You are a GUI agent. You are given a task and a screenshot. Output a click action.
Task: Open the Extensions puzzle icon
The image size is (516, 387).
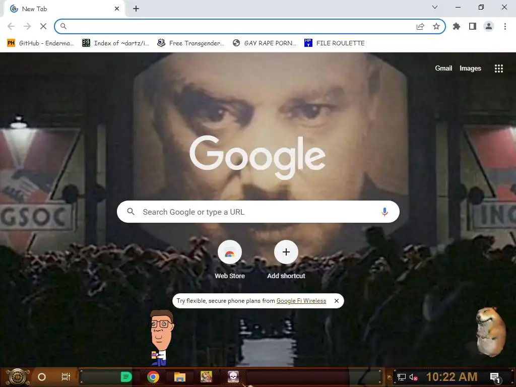coord(457,26)
